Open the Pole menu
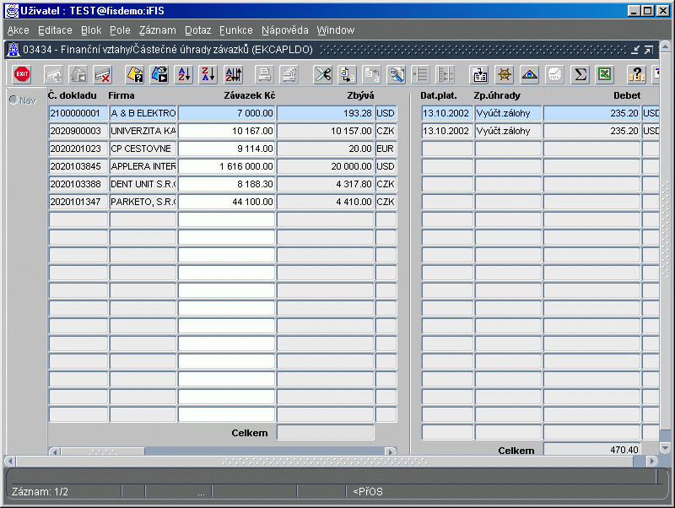675x508 pixels. [x=120, y=30]
